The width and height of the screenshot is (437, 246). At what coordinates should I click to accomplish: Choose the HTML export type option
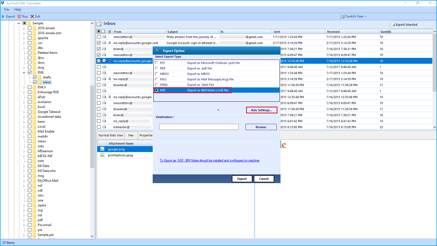tap(157, 85)
